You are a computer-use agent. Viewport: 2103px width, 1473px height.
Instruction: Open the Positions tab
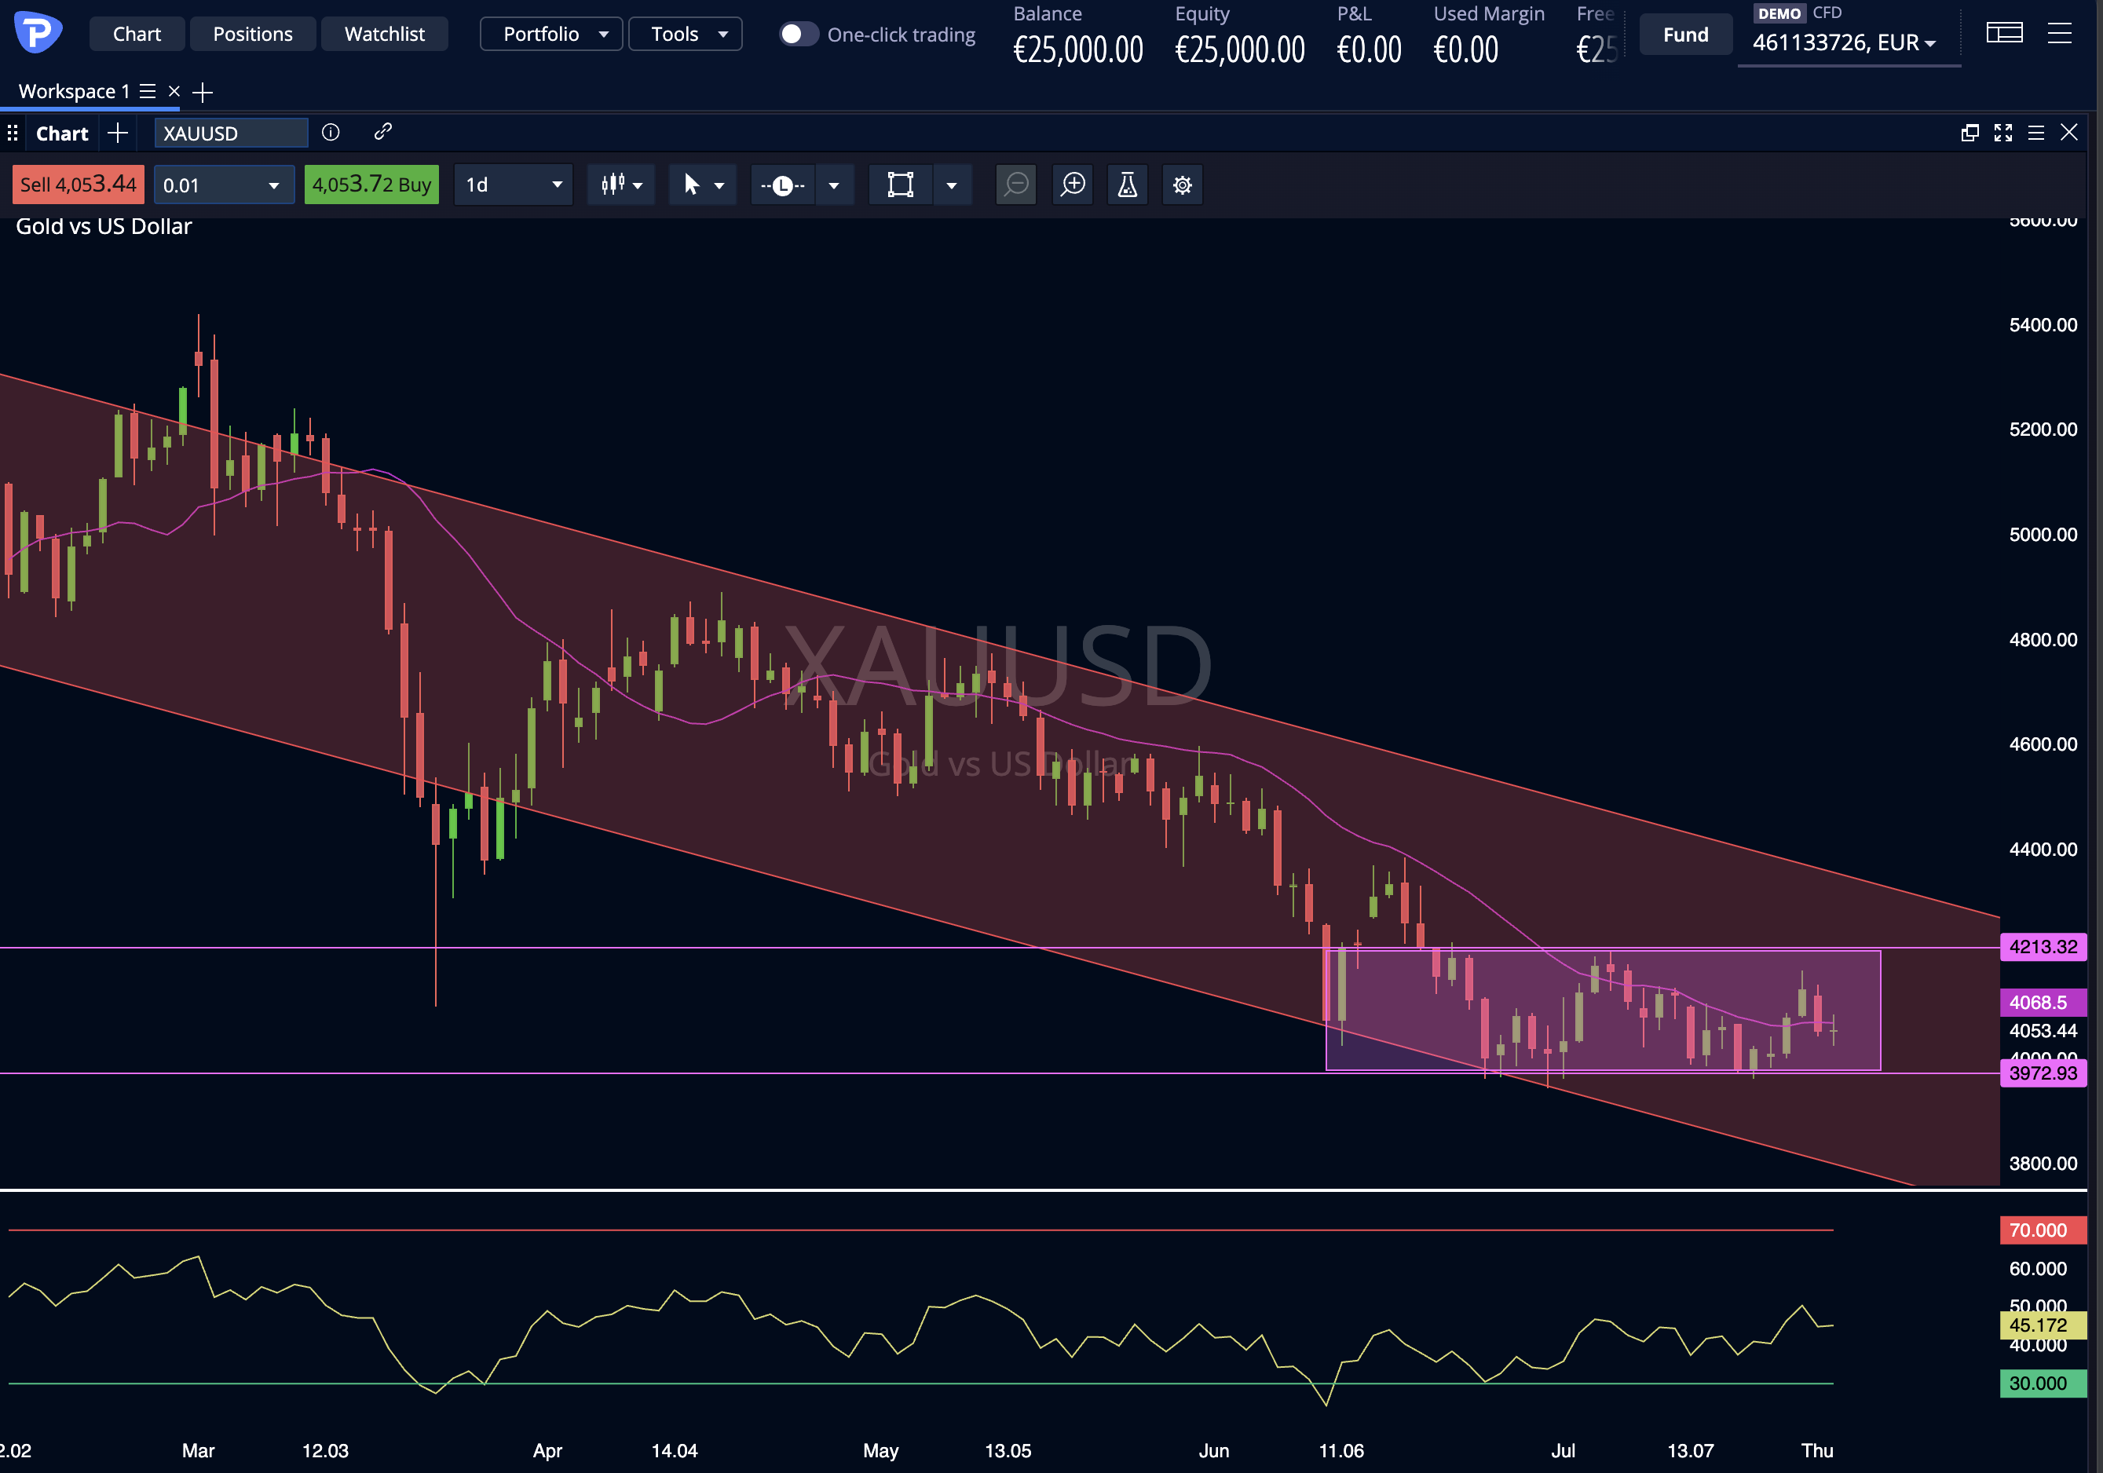(x=253, y=35)
